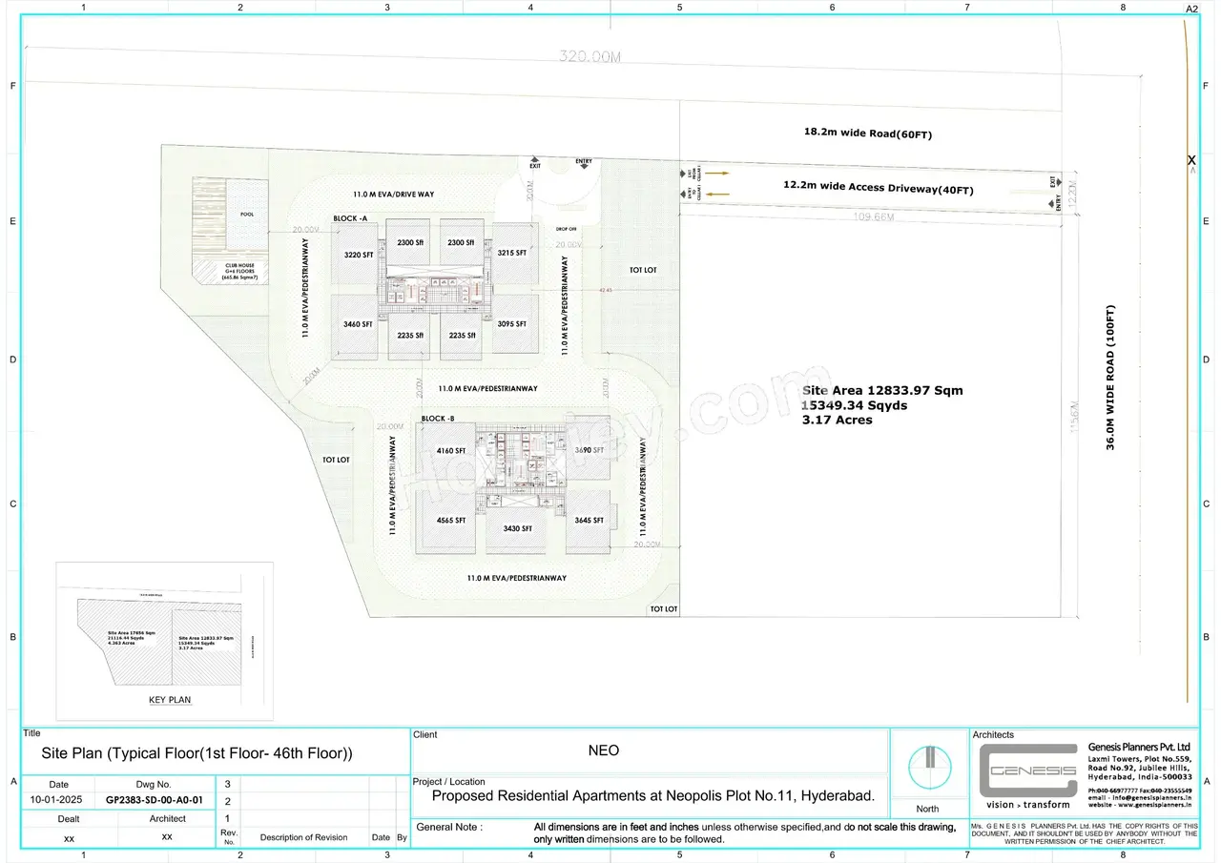Click the drawing title 'Site Plan (Typical Floor...)'
Screen dimensions: 1221x863
pyautogui.click(x=197, y=753)
